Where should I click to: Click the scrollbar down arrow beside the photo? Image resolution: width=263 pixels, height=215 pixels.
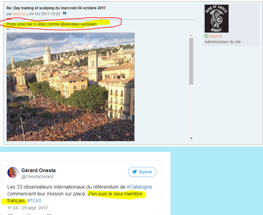click(x=191, y=138)
